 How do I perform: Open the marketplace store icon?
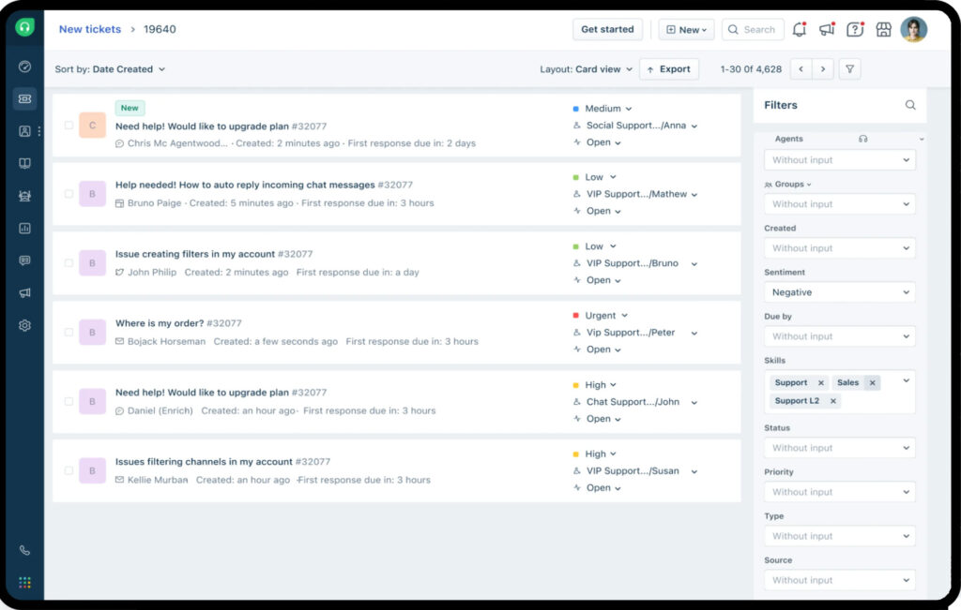[883, 29]
